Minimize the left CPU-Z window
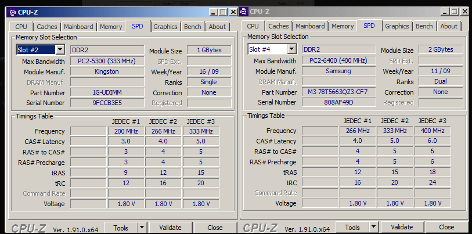Viewport: 472px width, 234px height. point(213,12)
